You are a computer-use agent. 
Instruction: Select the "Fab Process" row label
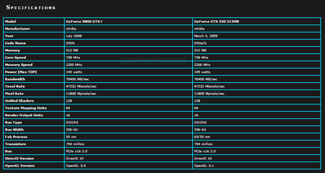[x=16, y=137]
